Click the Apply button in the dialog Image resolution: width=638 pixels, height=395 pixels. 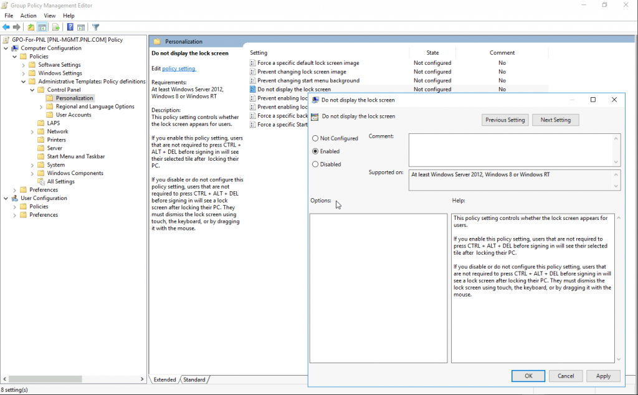[x=602, y=376]
